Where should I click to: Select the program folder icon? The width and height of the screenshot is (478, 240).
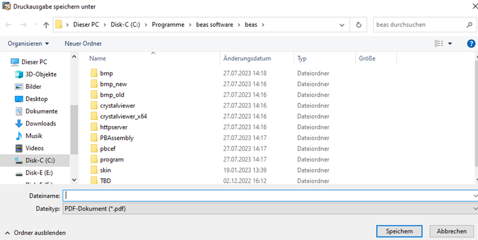tap(94, 159)
